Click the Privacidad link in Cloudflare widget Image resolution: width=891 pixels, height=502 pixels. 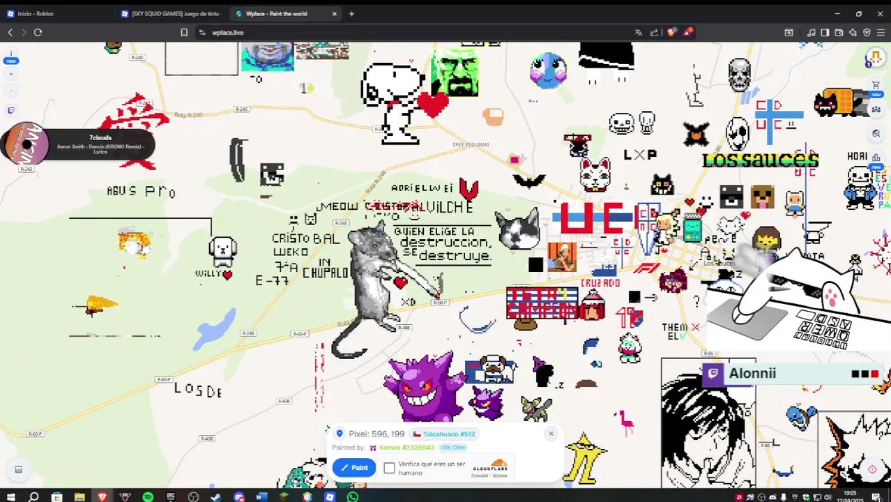[x=480, y=475]
